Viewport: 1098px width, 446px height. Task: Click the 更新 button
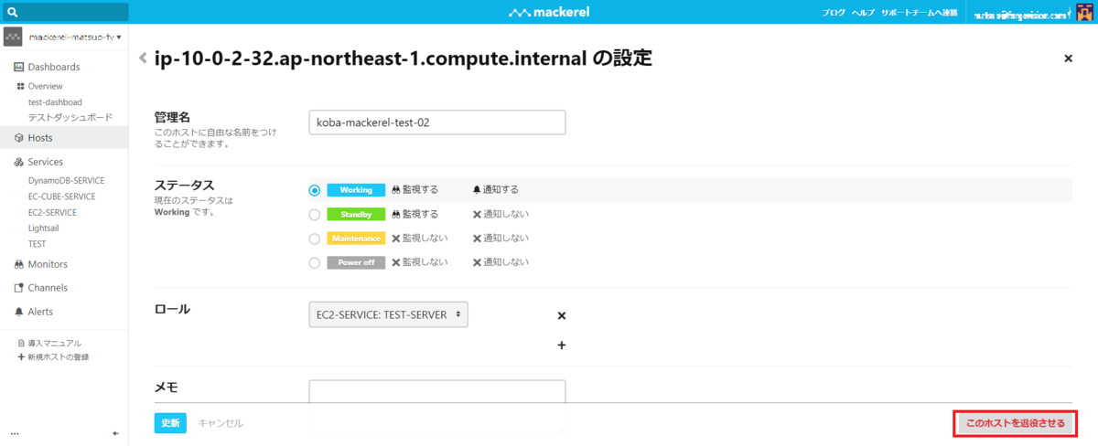point(170,423)
